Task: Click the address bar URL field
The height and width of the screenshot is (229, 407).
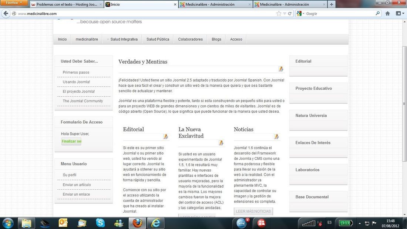Action: pos(145,13)
